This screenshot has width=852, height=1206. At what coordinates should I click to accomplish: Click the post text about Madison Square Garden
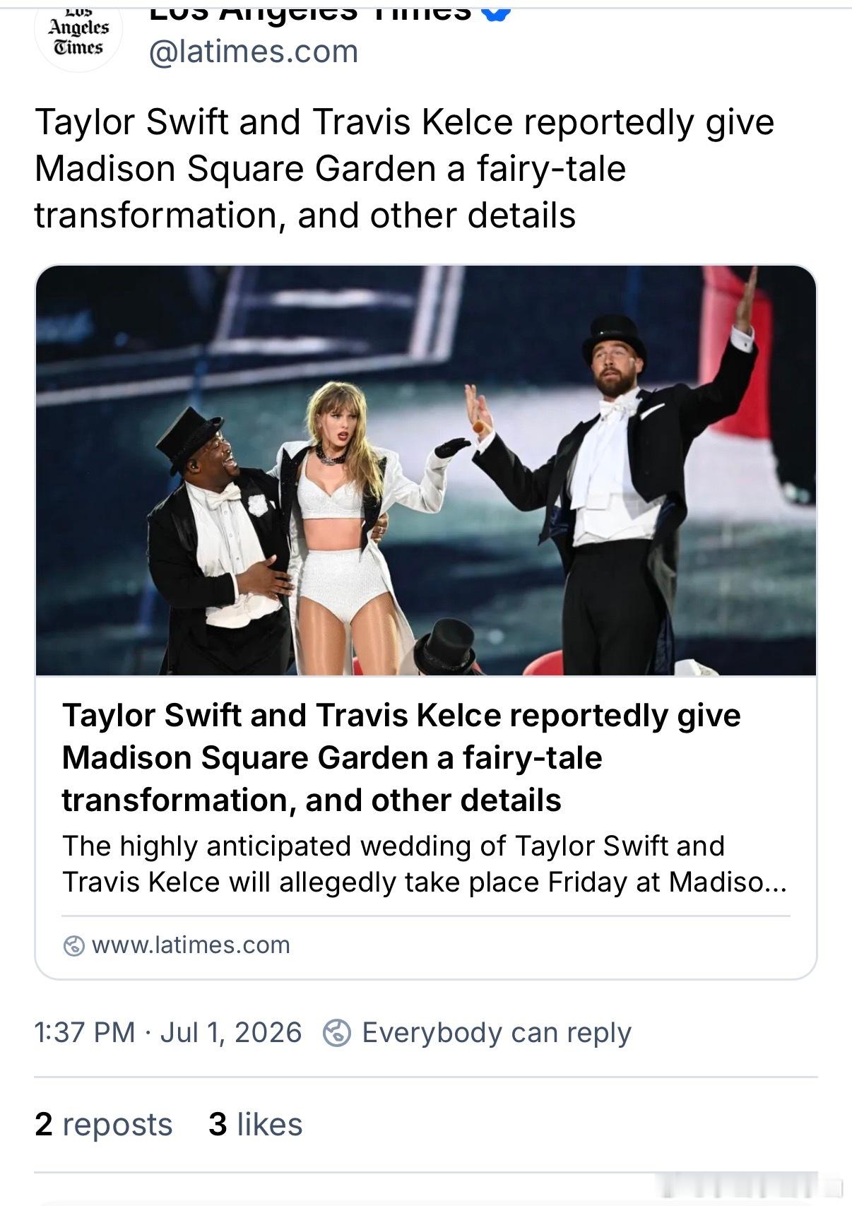(x=404, y=169)
